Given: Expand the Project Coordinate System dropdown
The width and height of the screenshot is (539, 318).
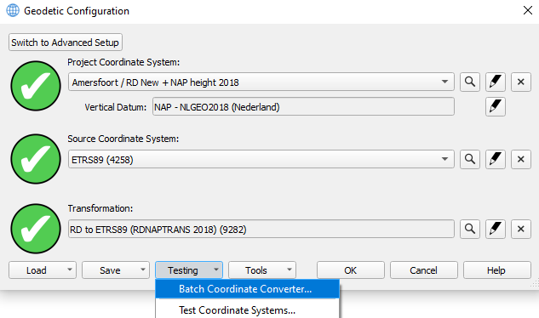Looking at the screenshot, I should click(x=444, y=82).
